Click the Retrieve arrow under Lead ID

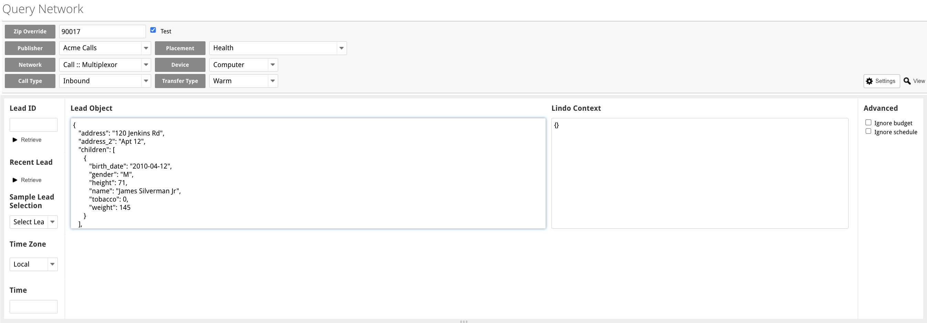(15, 140)
